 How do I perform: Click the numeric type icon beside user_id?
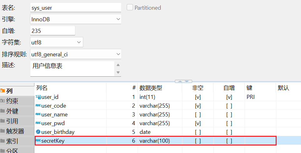(38, 97)
